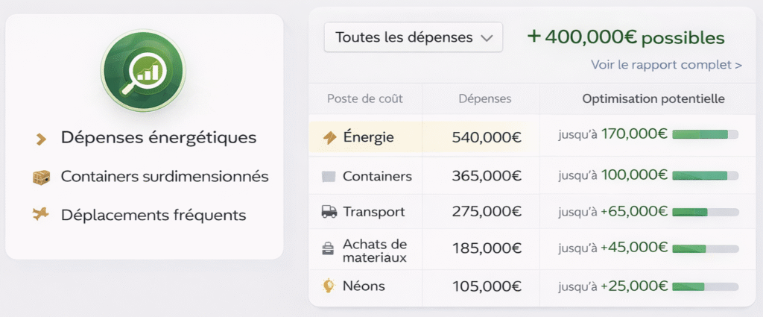The height and width of the screenshot is (317, 763).
Task: Sort by the Dépenses column header
Action: click(x=484, y=98)
